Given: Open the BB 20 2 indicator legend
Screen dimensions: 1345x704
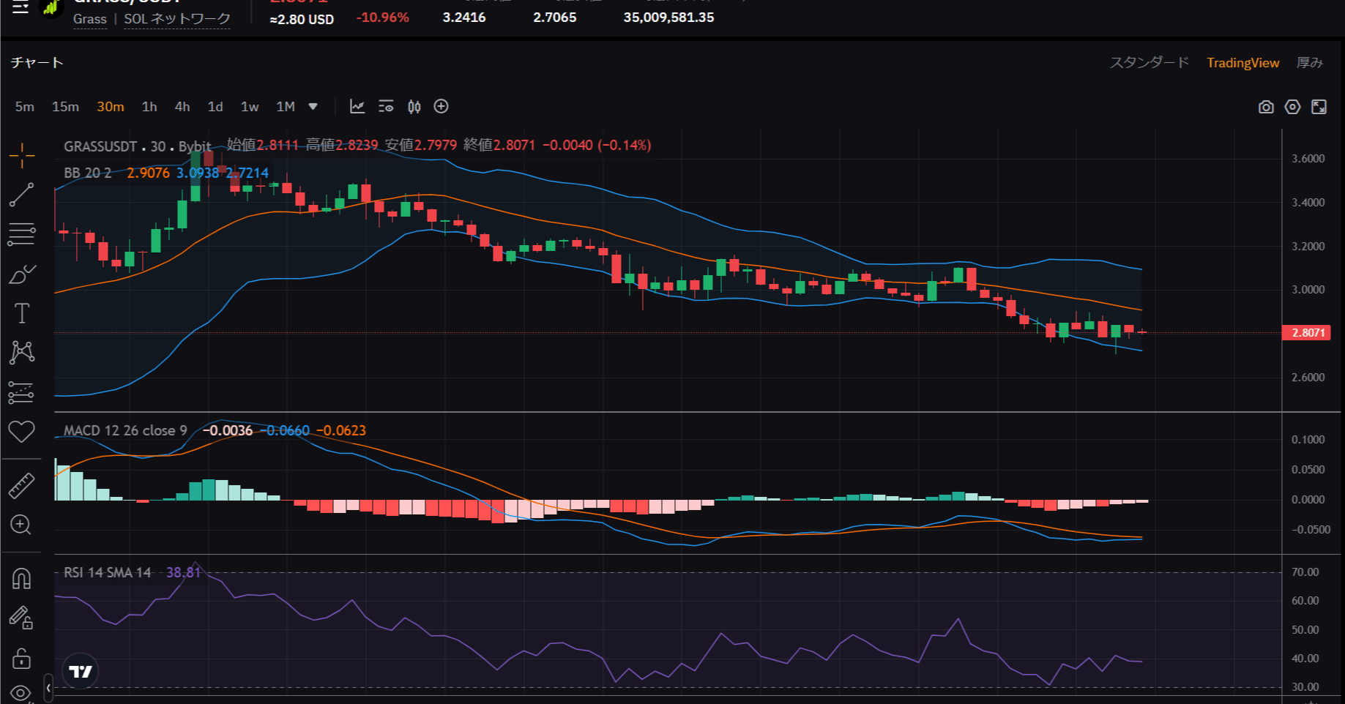Looking at the screenshot, I should [x=88, y=173].
